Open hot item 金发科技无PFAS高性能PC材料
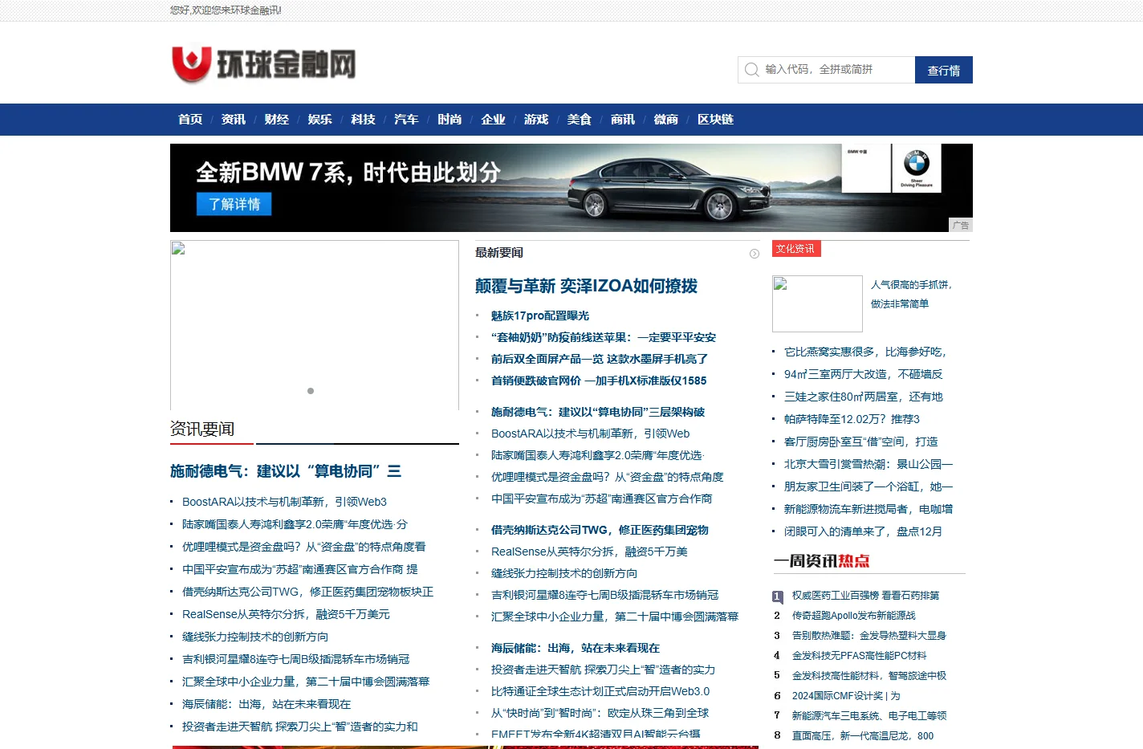The height and width of the screenshot is (749, 1143). pos(860,656)
